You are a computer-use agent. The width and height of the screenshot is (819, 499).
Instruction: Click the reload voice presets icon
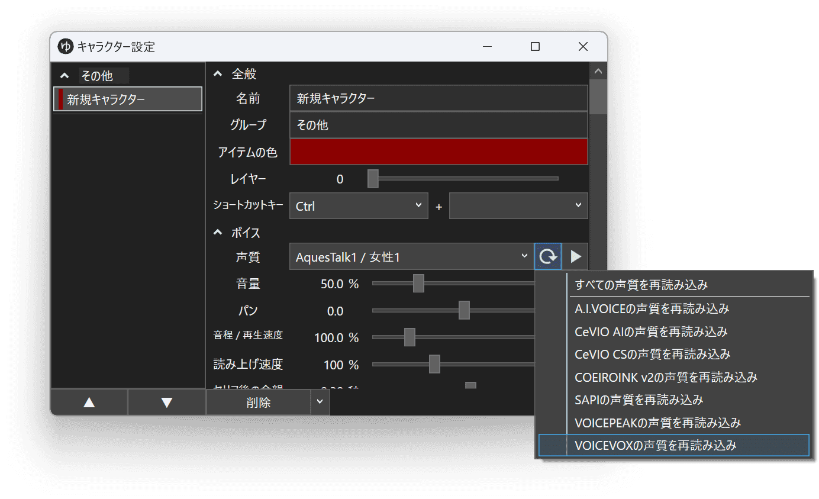point(547,256)
